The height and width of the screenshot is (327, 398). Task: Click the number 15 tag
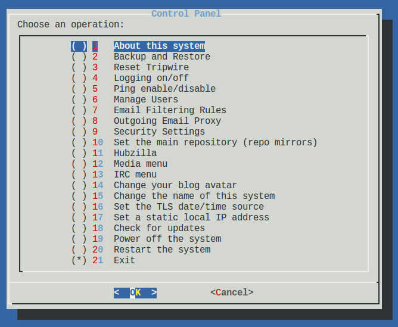tap(98, 196)
